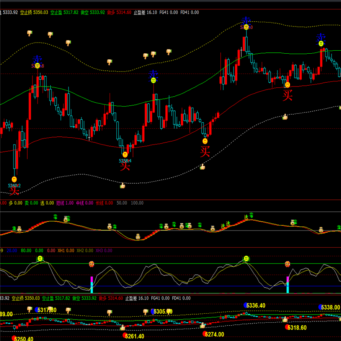
Task: Click the sad-face sell marker at the highest chart peak
Action: click(246, 27)
